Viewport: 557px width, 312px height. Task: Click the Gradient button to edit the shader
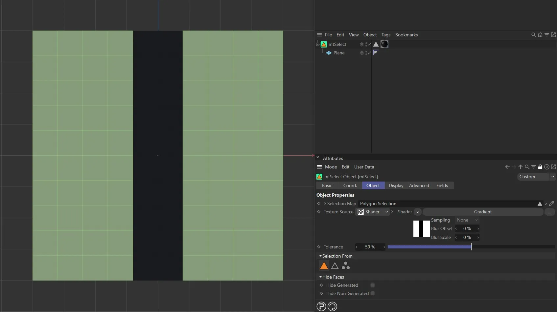pos(482,212)
